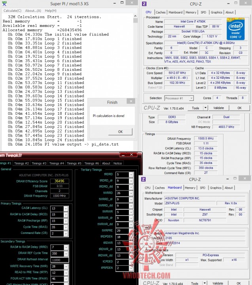252x285 pixels.
Task: Click the CPU-Z logo icon in top window
Action: tap(144, 4)
